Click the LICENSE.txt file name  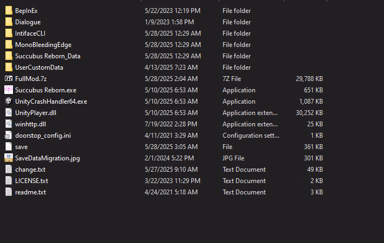pos(31,181)
